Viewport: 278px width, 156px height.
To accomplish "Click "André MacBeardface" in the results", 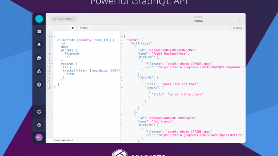I will [169, 53].
